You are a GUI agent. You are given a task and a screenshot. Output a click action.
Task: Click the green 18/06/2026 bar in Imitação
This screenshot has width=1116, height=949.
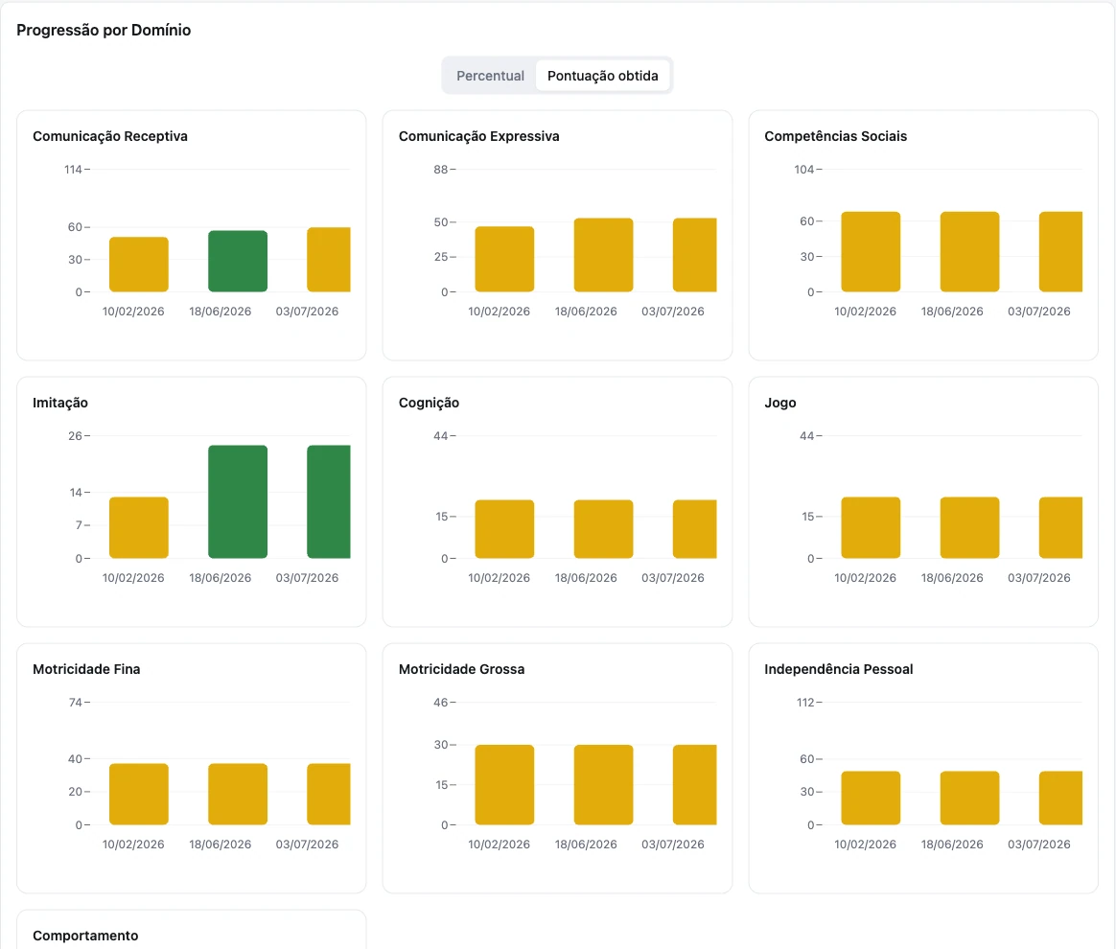[238, 501]
